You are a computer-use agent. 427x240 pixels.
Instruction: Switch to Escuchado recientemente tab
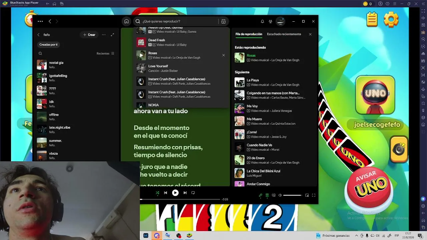[x=284, y=34]
